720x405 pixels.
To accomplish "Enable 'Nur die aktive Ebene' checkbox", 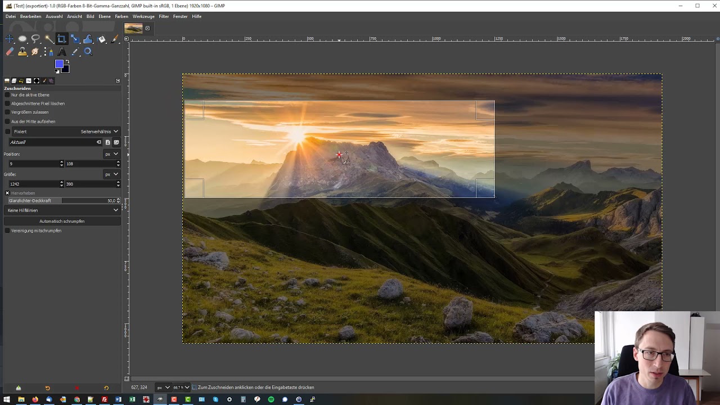I will click(x=7, y=95).
